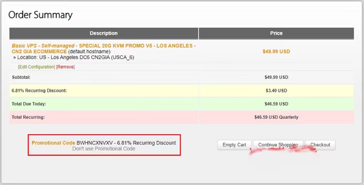364x185 pixels.
Task: Click the BWHNCXNVXV promo code text
Action: (x=93, y=143)
